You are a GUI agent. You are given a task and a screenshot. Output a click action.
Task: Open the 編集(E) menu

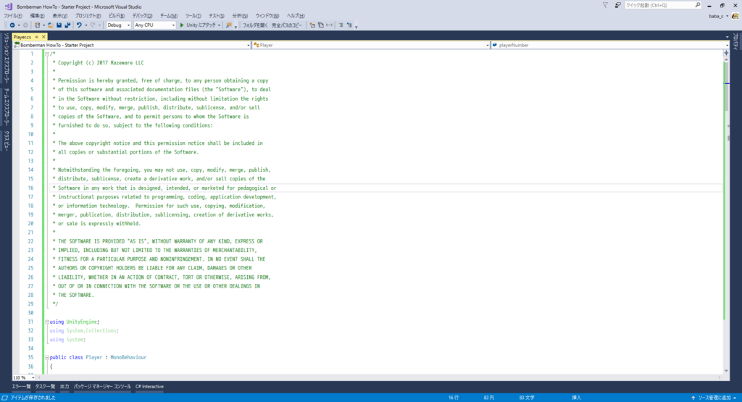point(38,16)
